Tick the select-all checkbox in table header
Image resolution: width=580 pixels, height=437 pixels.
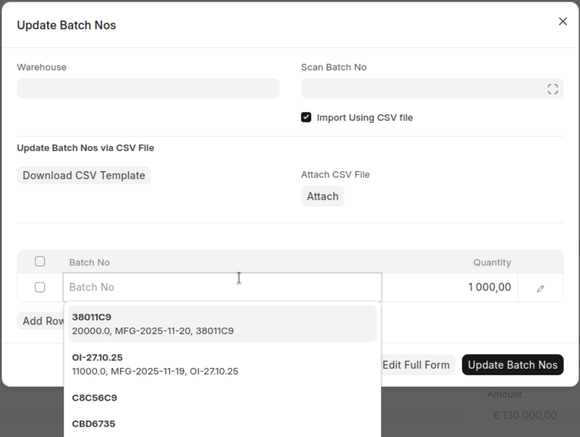(40, 262)
